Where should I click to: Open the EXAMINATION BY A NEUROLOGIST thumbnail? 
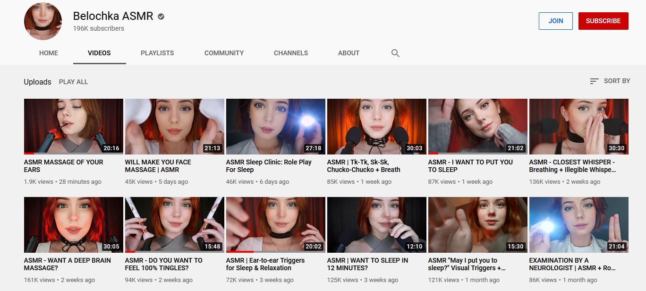579,225
